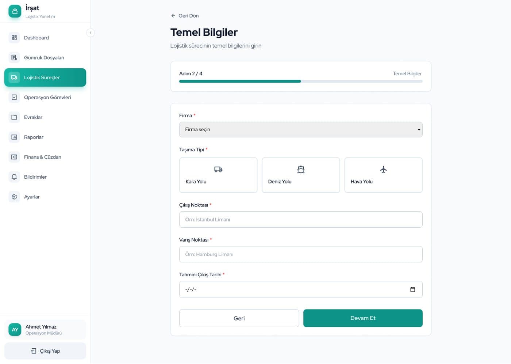Open the Bildirimler bell icon
511x364 pixels.
coord(14,177)
